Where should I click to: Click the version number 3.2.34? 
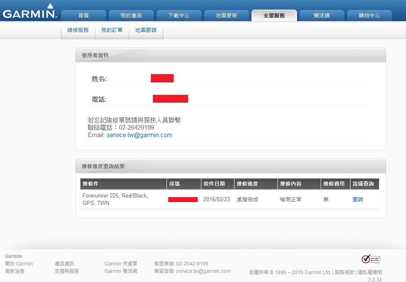(375, 280)
